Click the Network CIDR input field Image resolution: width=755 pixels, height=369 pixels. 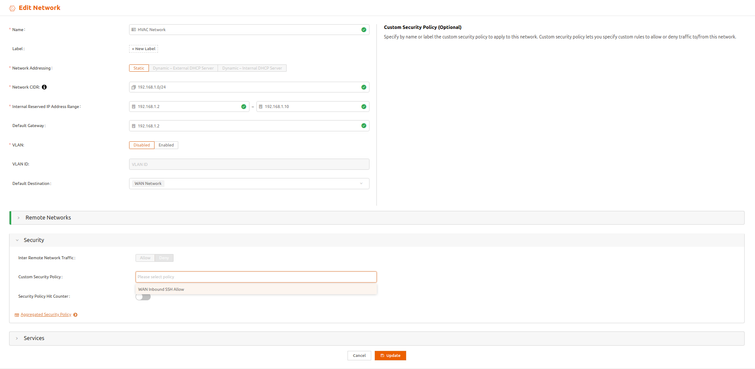pos(249,87)
